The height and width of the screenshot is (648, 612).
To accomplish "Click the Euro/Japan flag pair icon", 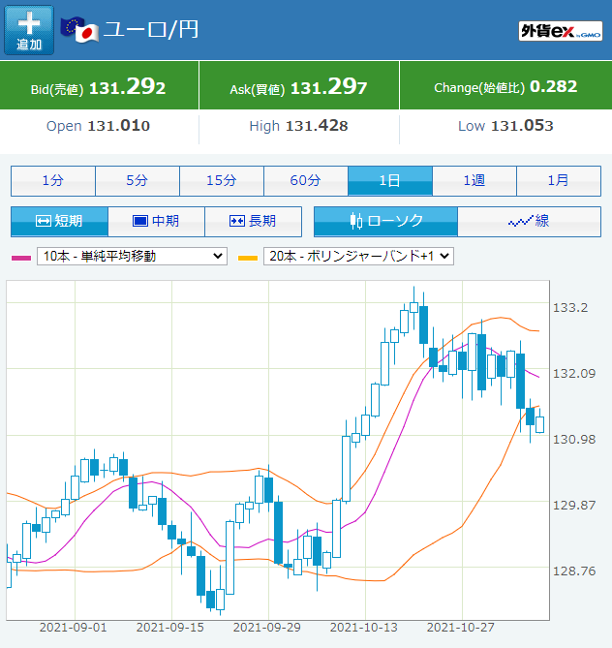I will click(79, 29).
